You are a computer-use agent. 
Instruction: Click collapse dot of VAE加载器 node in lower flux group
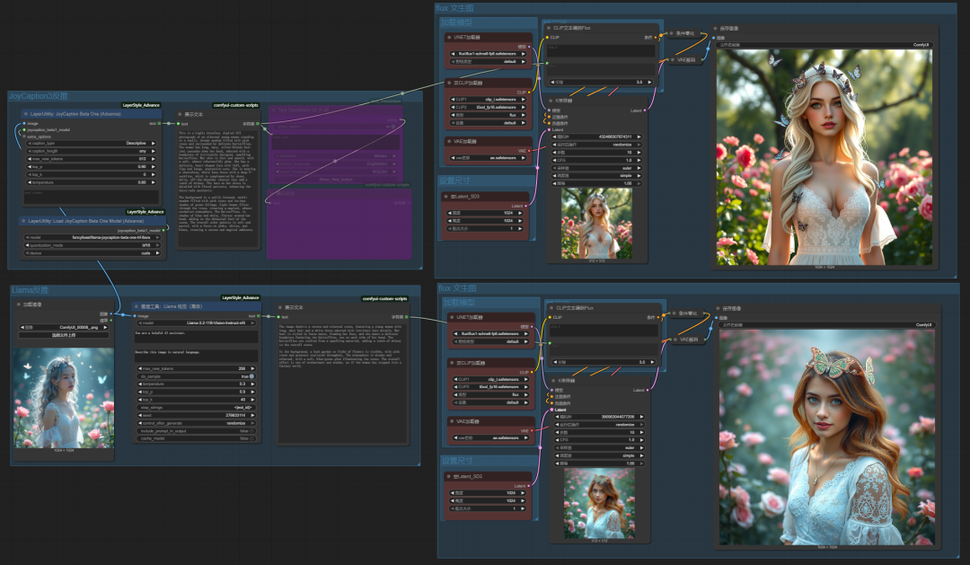coord(452,421)
